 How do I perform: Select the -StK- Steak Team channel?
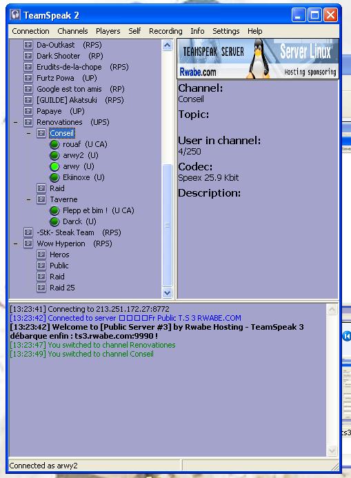point(66,232)
